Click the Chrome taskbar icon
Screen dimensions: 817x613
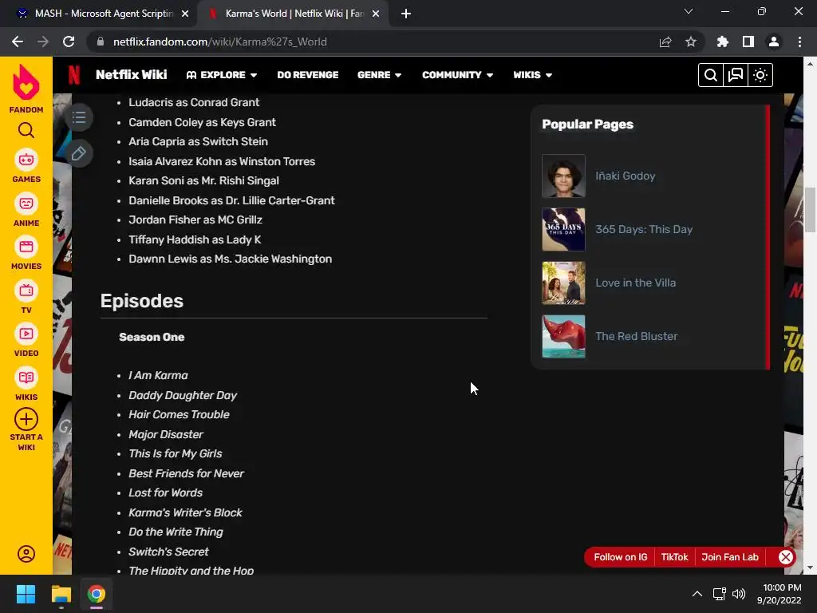[97, 594]
